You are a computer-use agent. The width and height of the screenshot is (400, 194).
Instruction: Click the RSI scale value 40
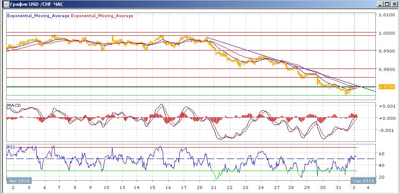(382, 165)
